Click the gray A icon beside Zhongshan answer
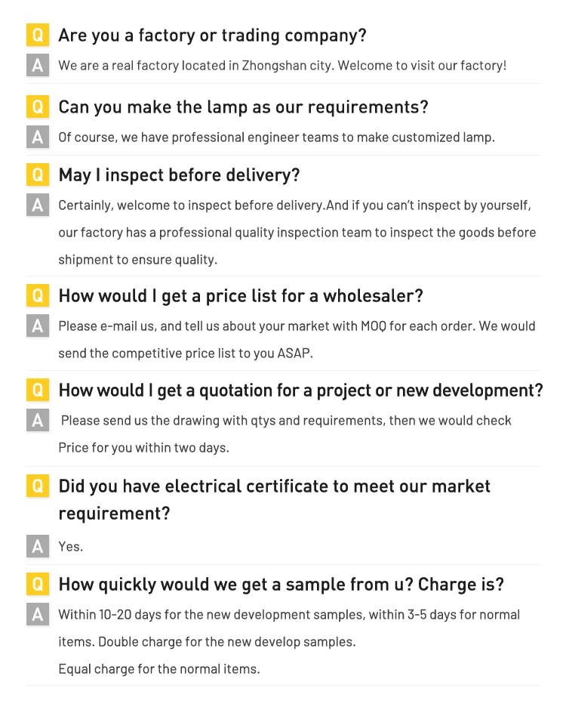Viewport: 566px width, 710px height. (x=38, y=66)
